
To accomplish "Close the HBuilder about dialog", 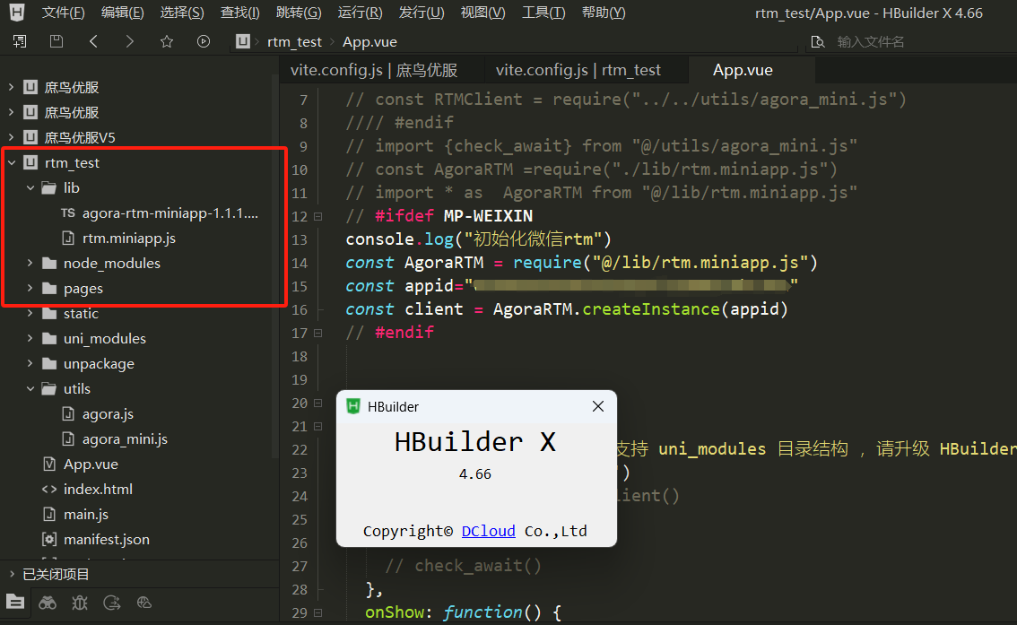I will pos(597,406).
